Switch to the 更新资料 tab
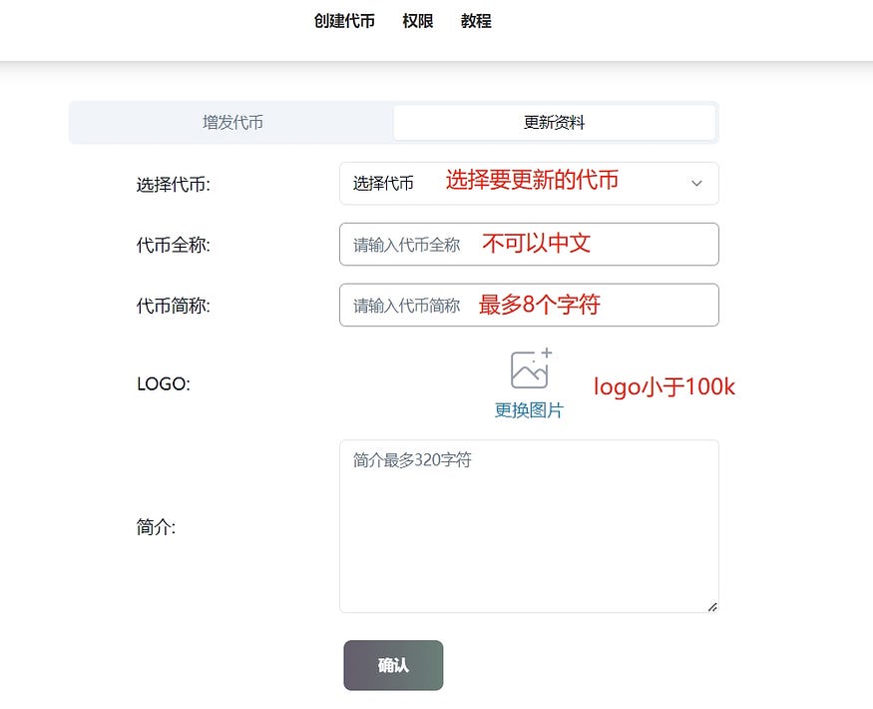 pos(555,122)
